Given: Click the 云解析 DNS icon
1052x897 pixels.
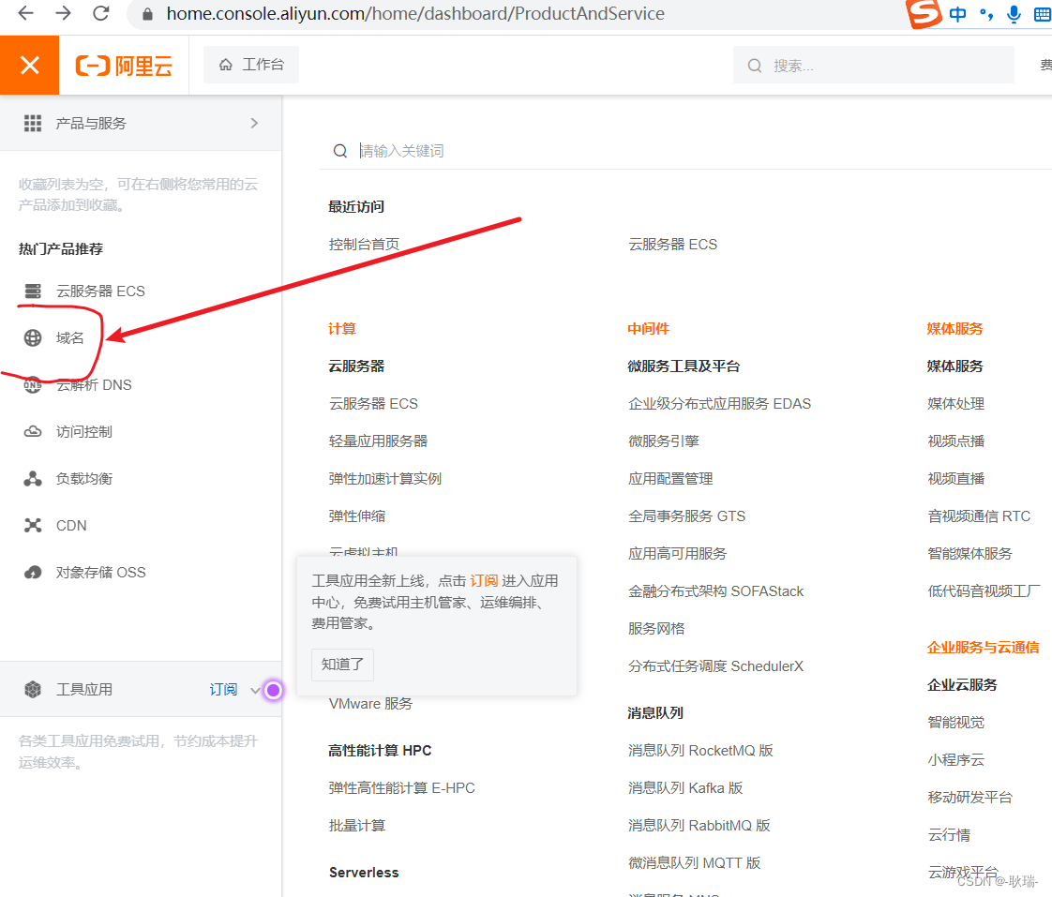Looking at the screenshot, I should tap(33, 385).
